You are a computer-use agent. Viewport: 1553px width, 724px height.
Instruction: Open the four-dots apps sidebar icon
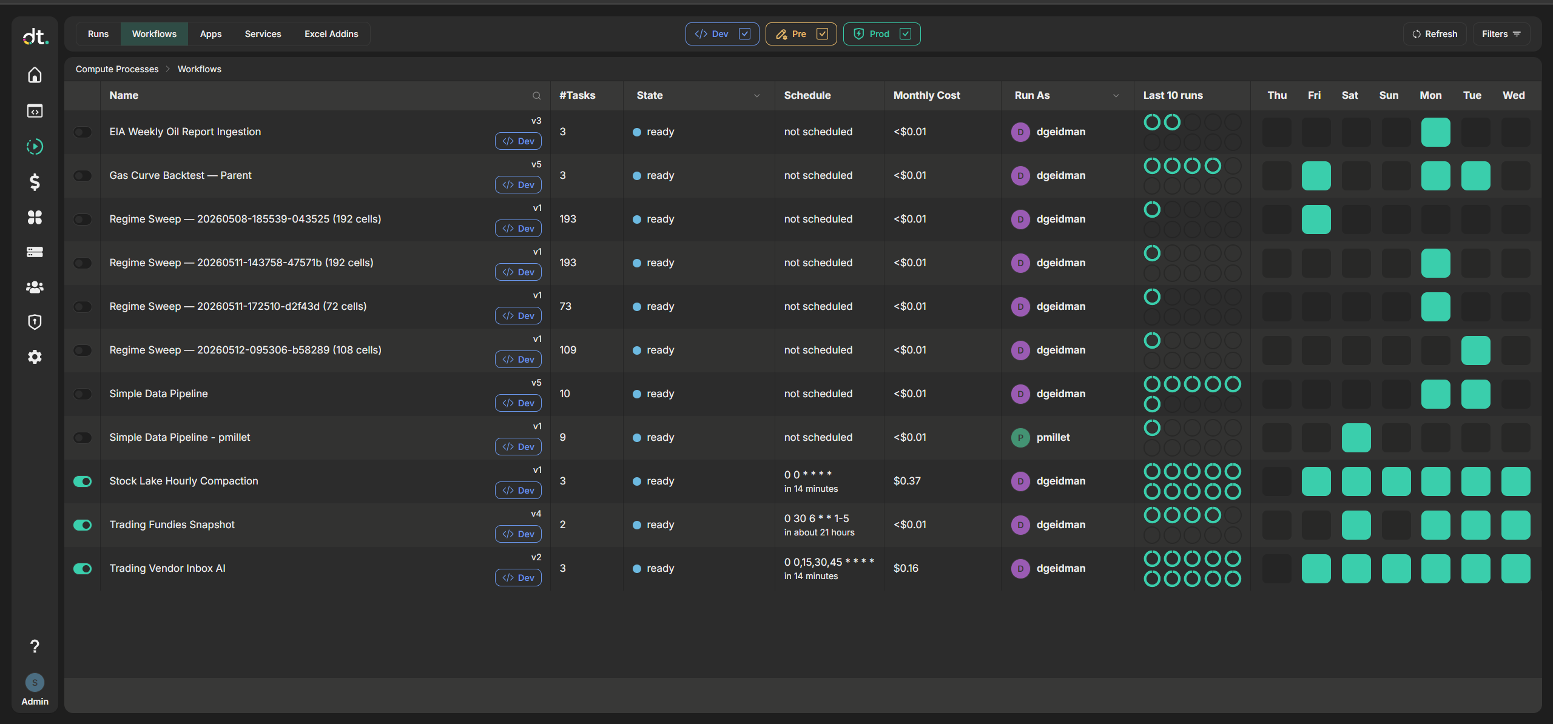35,217
